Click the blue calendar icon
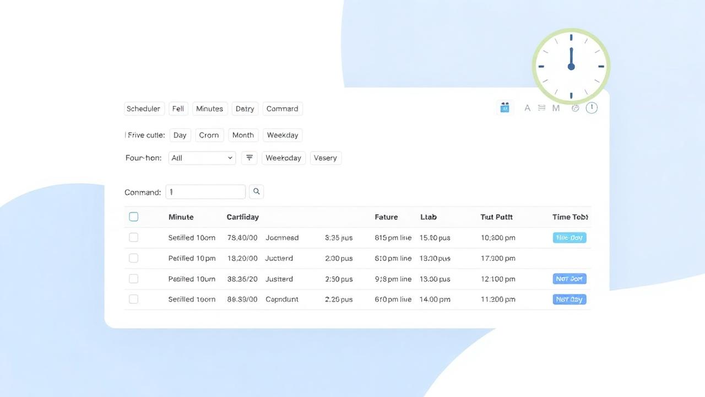705x397 pixels. (505, 108)
